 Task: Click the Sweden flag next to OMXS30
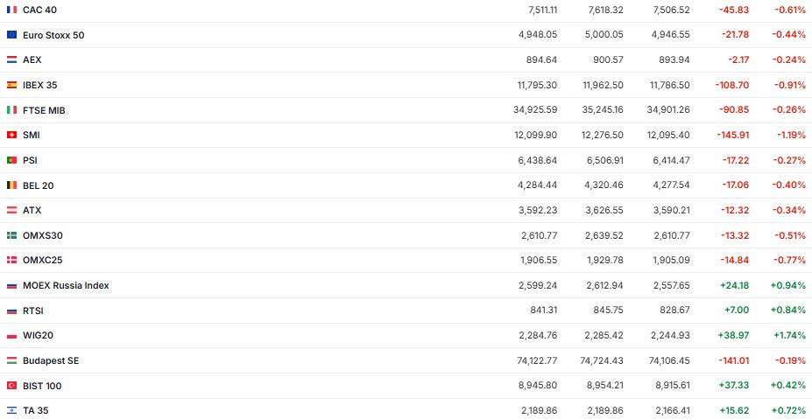pyautogui.click(x=11, y=235)
